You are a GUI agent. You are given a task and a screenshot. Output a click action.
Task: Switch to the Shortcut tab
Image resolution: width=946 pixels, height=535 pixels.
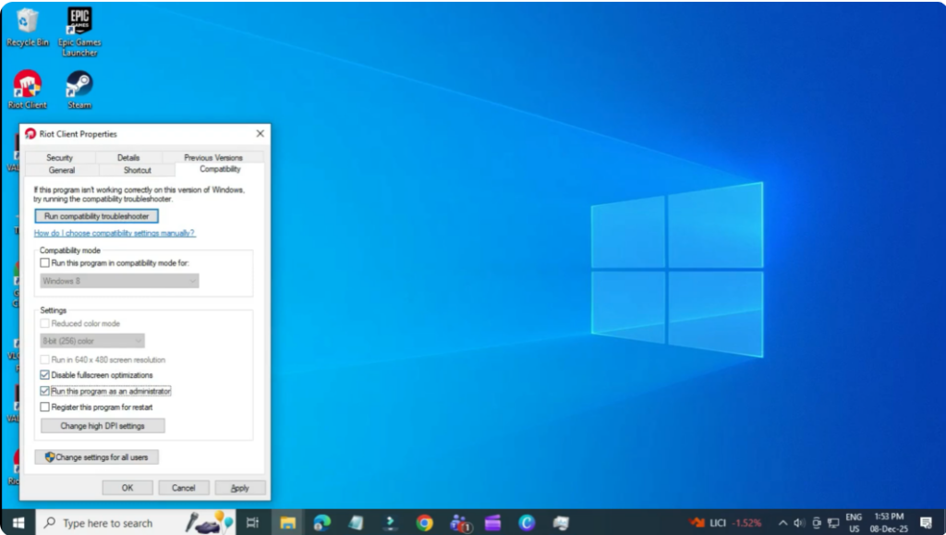[x=138, y=170]
